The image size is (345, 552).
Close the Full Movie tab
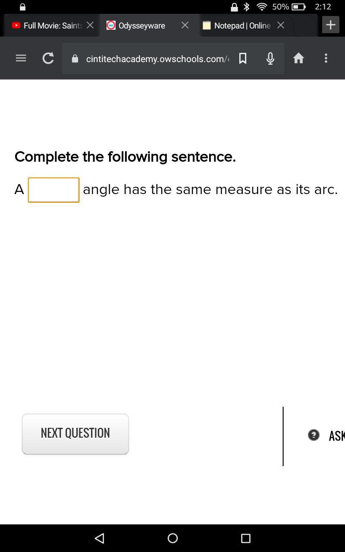(90, 25)
